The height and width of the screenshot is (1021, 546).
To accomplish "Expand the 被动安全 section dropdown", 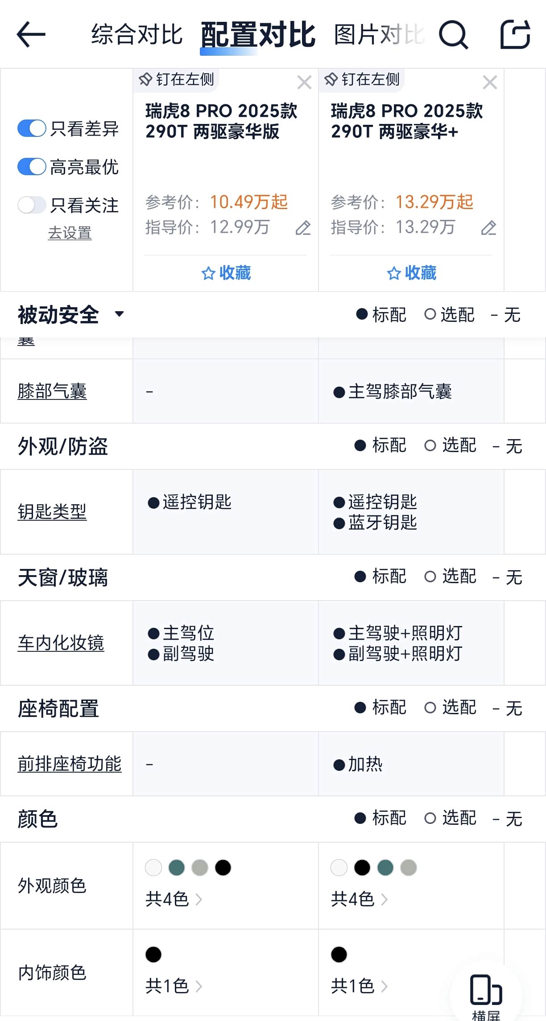I will (x=119, y=314).
